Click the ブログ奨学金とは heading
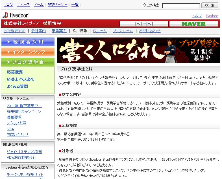222x179 pixels. [x=76, y=69]
